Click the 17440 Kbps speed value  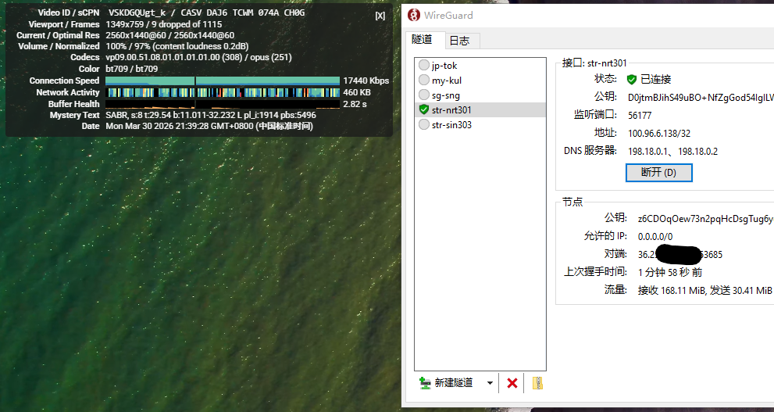pos(366,81)
